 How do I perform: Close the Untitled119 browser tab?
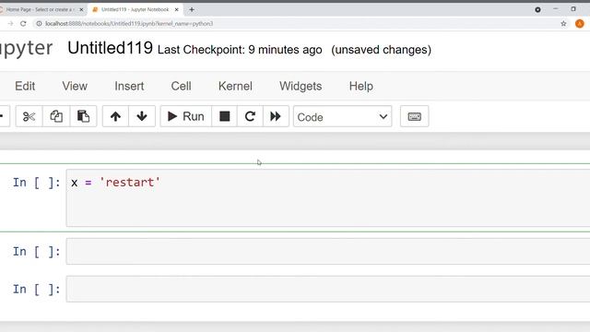point(176,9)
